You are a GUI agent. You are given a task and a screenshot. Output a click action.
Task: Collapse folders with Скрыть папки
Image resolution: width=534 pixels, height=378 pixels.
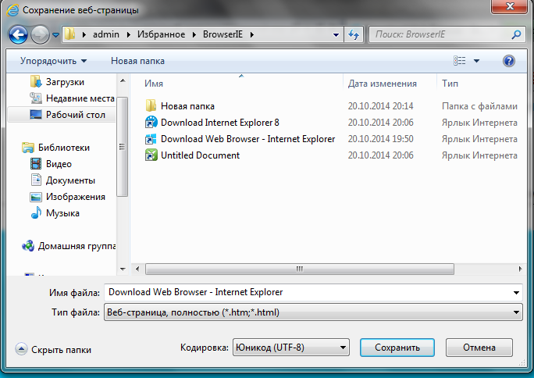(53, 350)
